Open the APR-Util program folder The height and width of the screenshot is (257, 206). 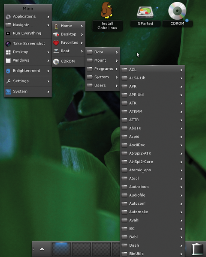click(152, 95)
